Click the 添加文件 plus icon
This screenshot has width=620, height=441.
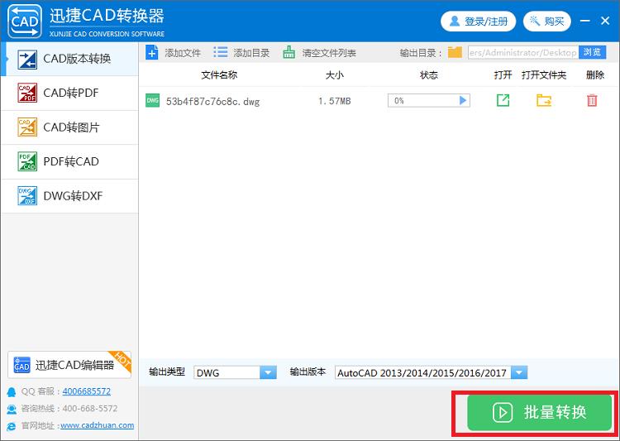pyautogui.click(x=152, y=52)
